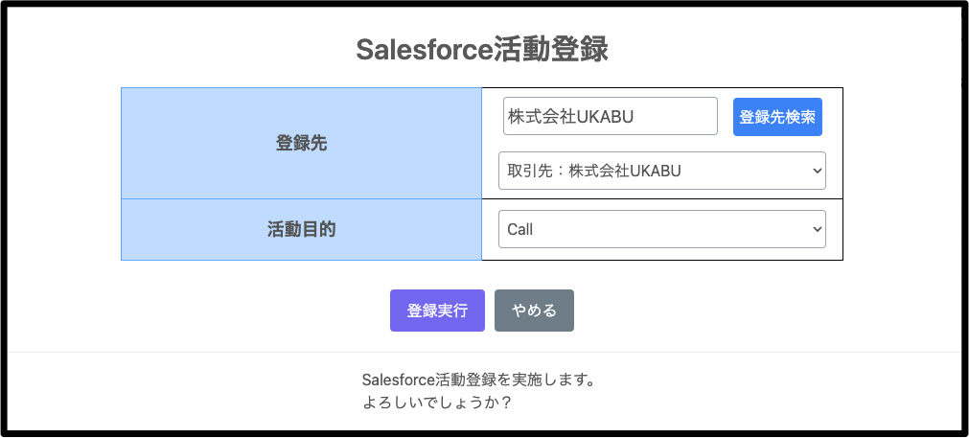Click the Salesforce活動登録 dialog heading
The height and width of the screenshot is (438, 969).
482,50
